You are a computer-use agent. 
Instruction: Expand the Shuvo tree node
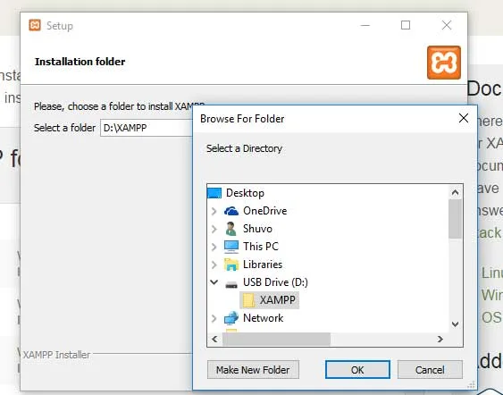tap(214, 229)
